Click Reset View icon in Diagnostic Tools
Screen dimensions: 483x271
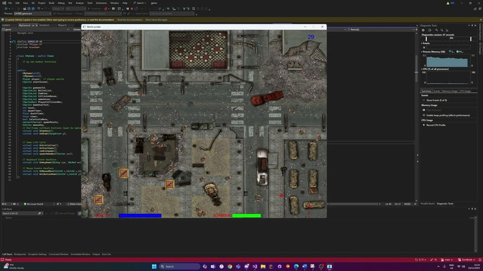(x=447, y=30)
